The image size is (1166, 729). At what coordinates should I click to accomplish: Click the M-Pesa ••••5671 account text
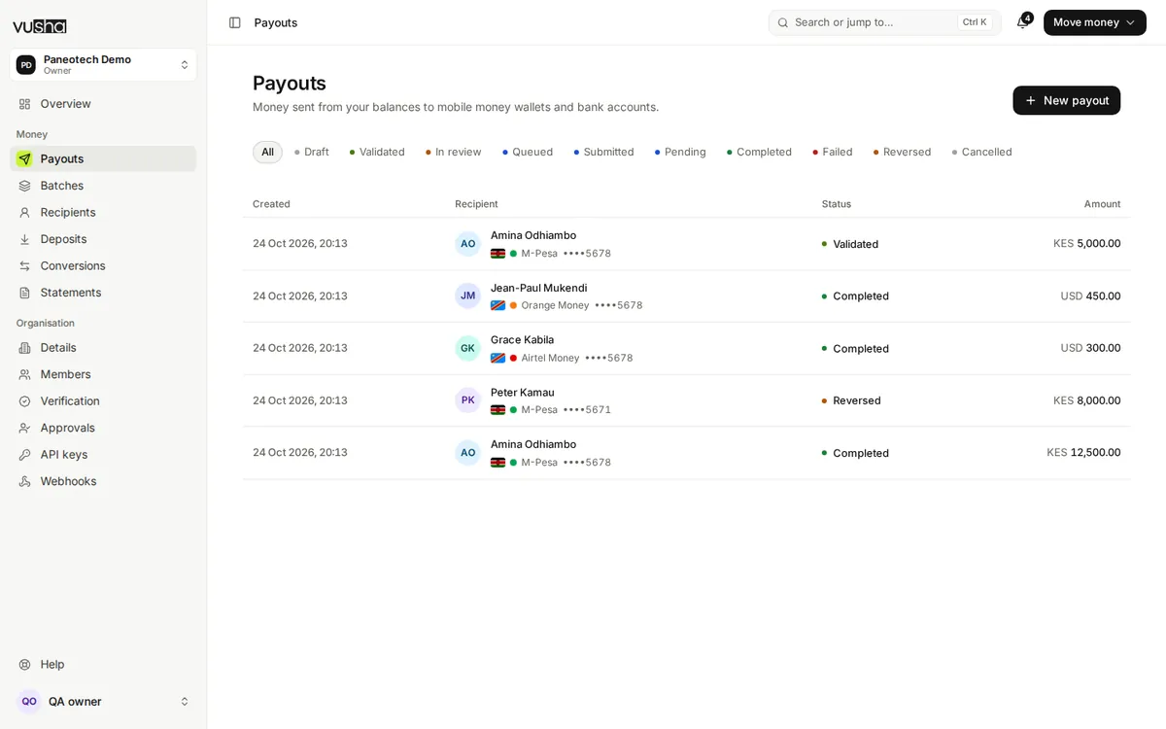566,410
